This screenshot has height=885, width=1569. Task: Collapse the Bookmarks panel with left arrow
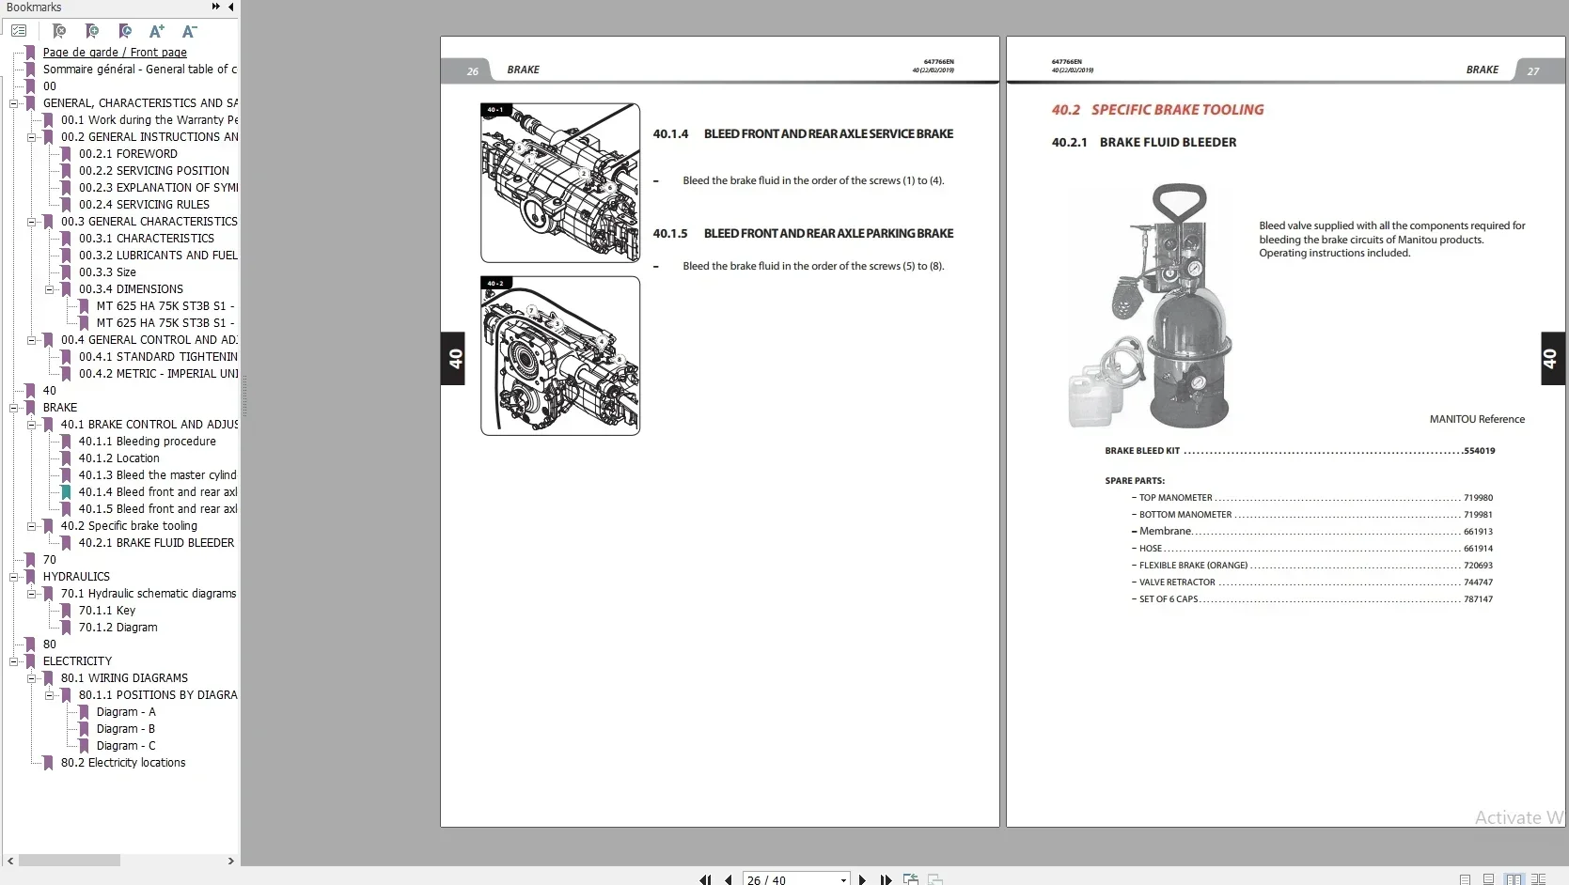(x=231, y=7)
